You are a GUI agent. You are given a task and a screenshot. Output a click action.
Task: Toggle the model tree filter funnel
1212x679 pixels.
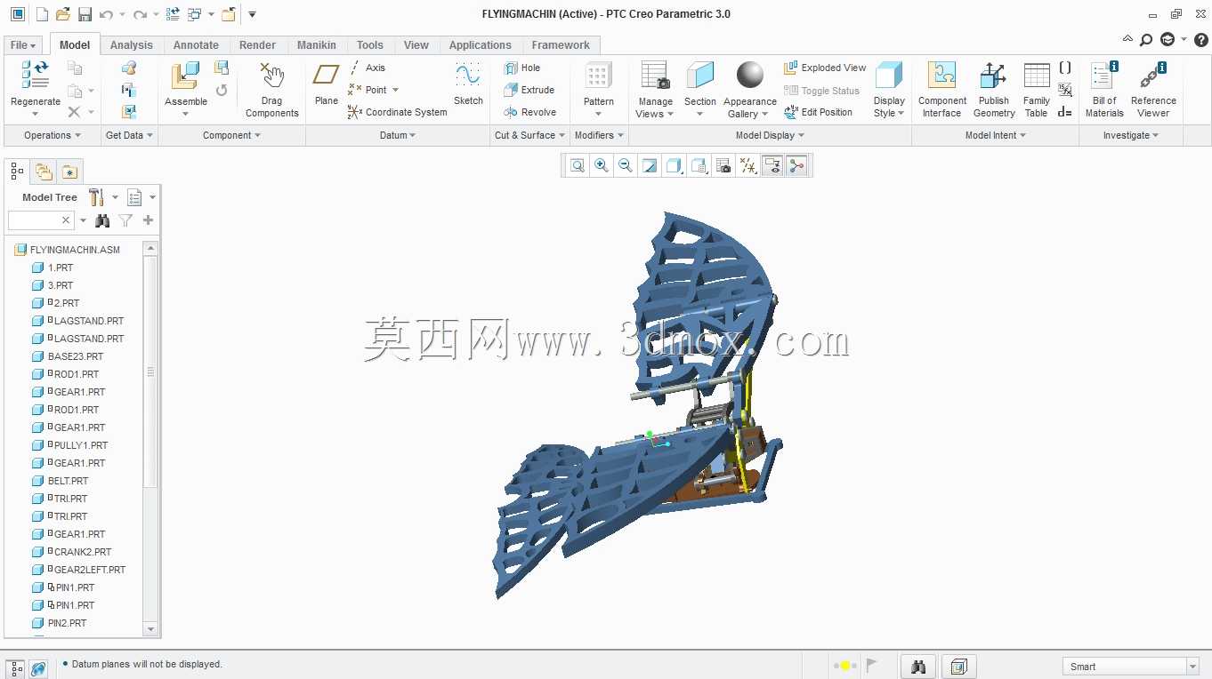coord(125,220)
